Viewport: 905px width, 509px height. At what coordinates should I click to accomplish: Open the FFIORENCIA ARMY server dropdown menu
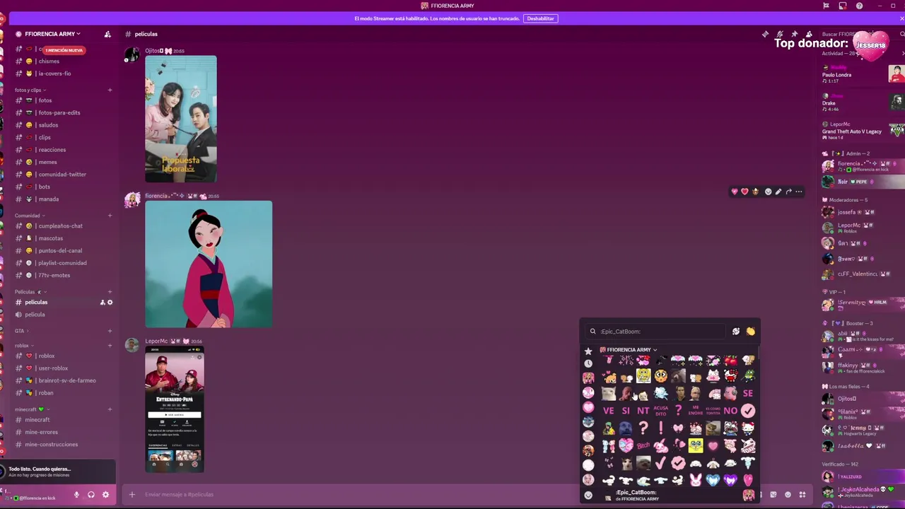point(52,34)
